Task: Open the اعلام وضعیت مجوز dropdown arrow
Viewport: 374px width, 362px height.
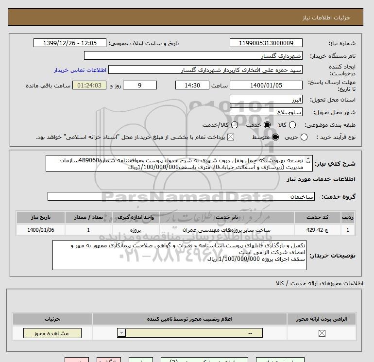Action: coord(121,333)
